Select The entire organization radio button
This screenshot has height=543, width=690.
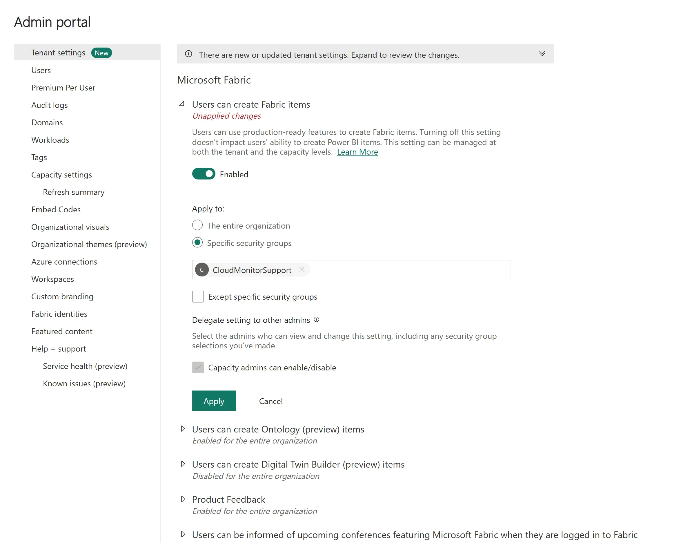197,225
